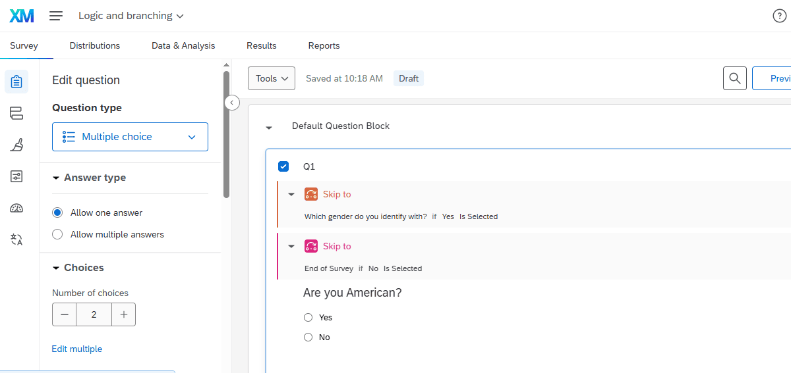Click the Edit multiple link
Screen dimensions: 791x373
pyautogui.click(x=77, y=349)
